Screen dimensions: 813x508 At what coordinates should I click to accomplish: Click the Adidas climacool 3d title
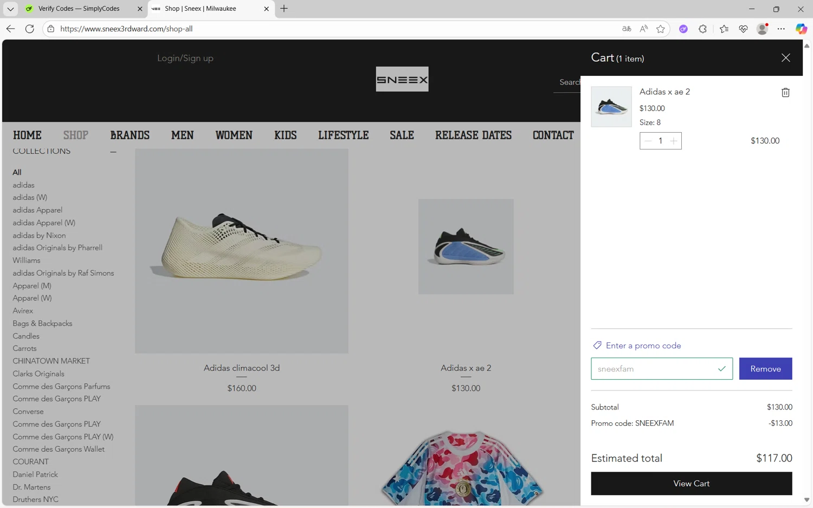click(x=242, y=368)
